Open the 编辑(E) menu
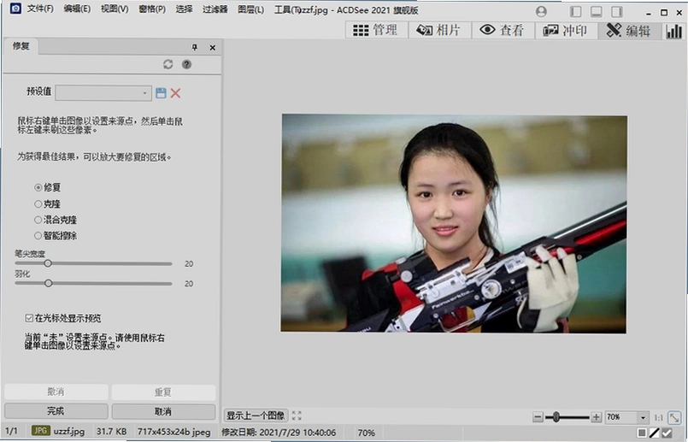The width and height of the screenshot is (688, 442). click(77, 9)
